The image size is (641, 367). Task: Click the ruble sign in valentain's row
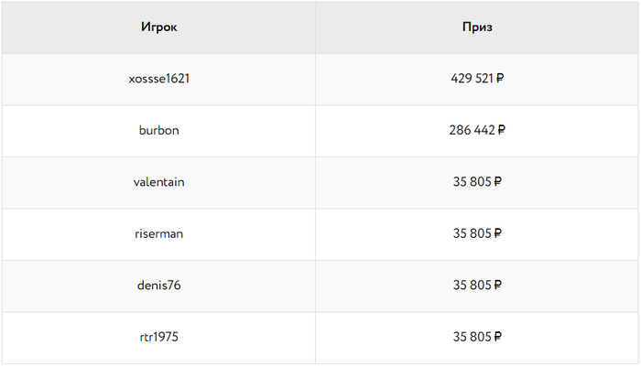click(x=498, y=182)
